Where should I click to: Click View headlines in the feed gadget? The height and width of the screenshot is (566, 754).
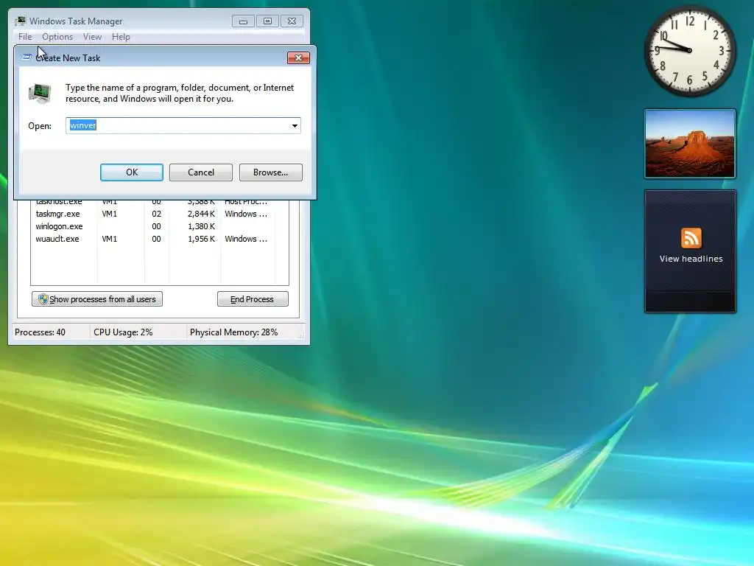(691, 259)
